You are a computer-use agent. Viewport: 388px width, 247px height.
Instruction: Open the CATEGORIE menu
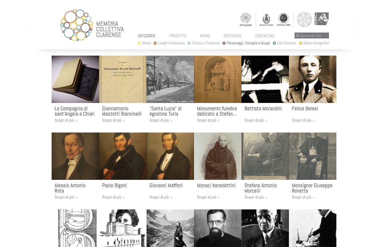pyautogui.click(x=147, y=36)
